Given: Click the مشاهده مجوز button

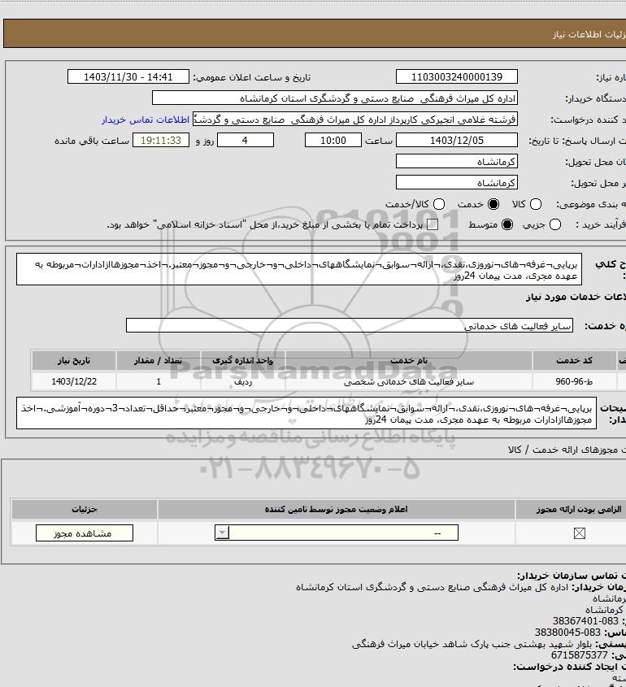Looking at the screenshot, I should pyautogui.click(x=84, y=533).
